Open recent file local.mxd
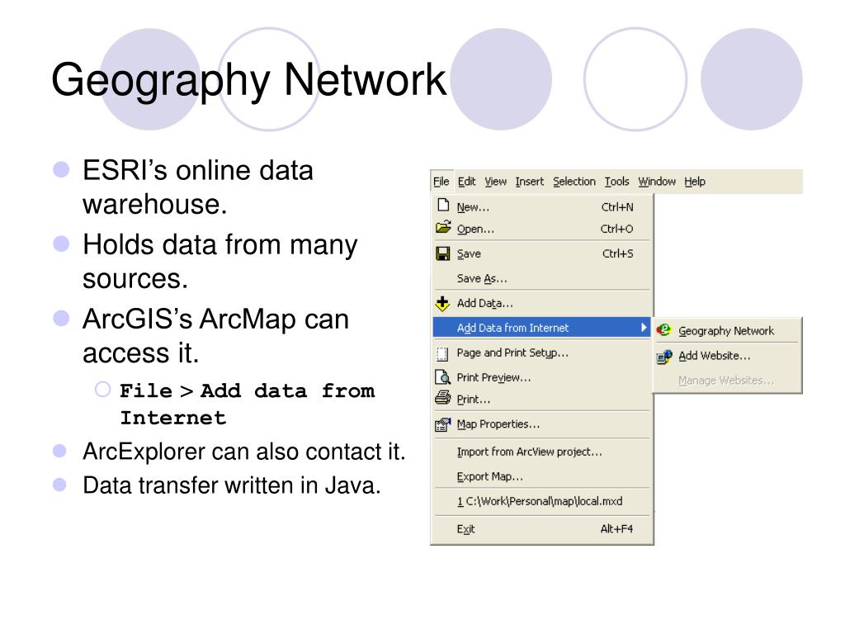The image size is (845, 634). 541,501
